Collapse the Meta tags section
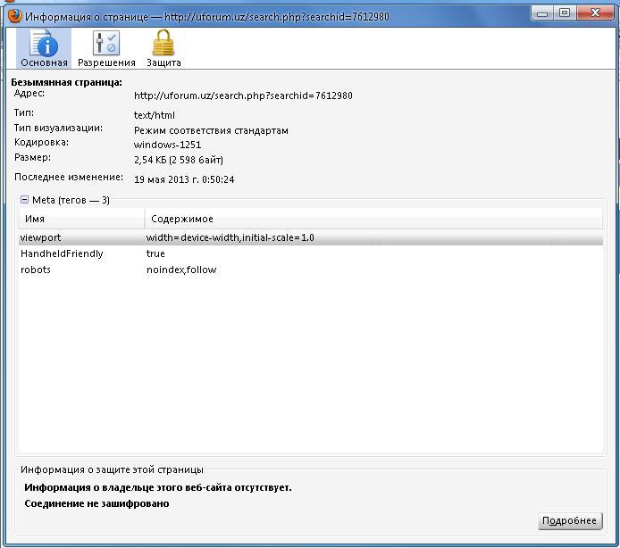Image resolution: width=620 pixels, height=548 pixels. (x=25, y=200)
